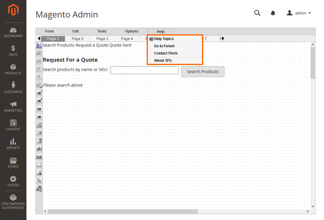Select About SFG from Help menu
This screenshot has width=324, height=220.
(163, 60)
